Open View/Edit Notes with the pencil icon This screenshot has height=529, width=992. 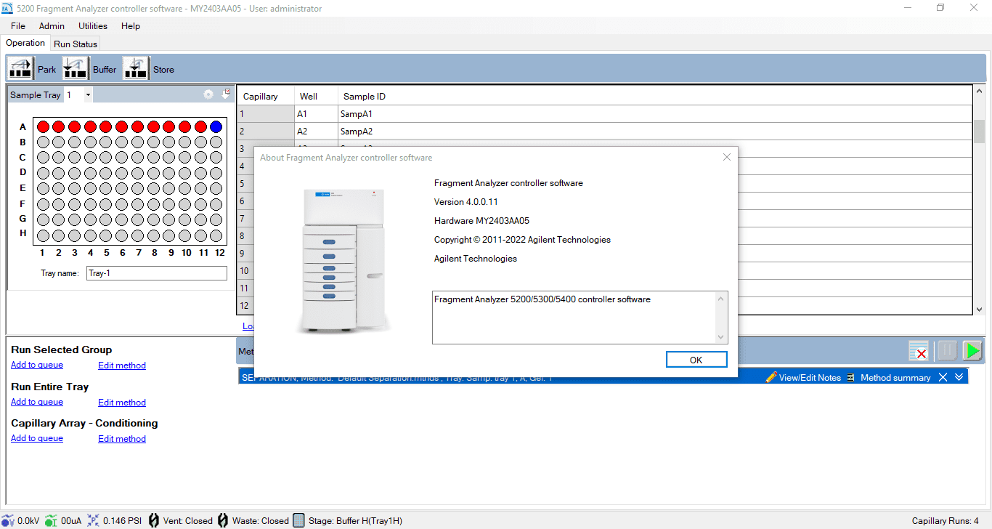(x=771, y=377)
